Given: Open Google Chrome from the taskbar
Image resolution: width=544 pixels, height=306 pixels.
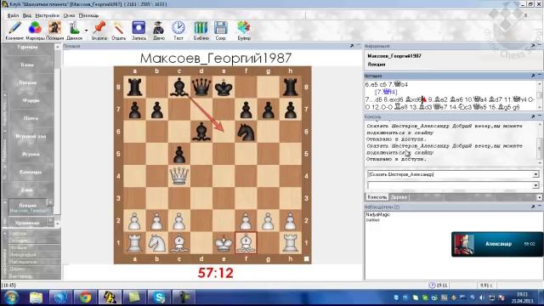Looking at the screenshot, I should tap(85, 297).
